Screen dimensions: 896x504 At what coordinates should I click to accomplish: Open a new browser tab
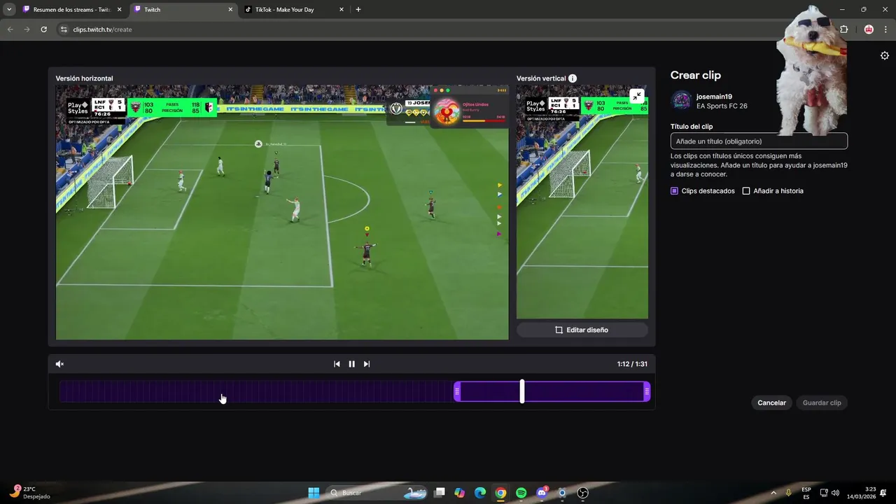pyautogui.click(x=358, y=10)
